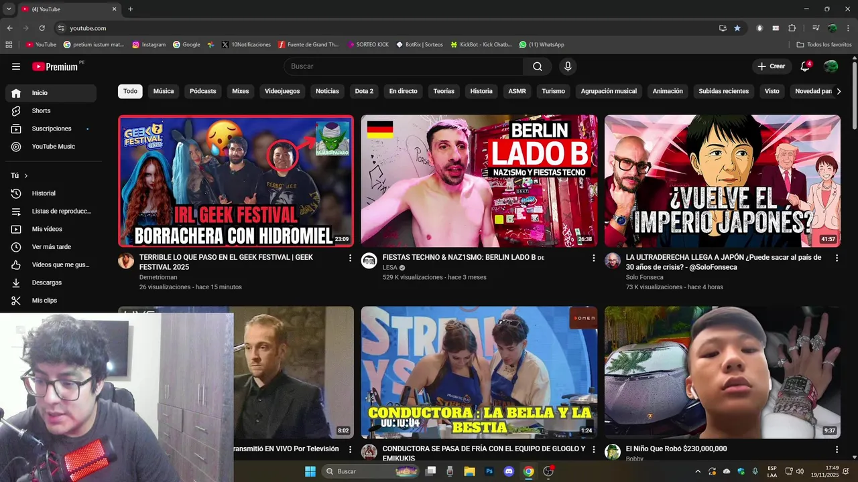The image size is (858, 482).
Task: Open Historial in the sidebar
Action: tap(51, 193)
